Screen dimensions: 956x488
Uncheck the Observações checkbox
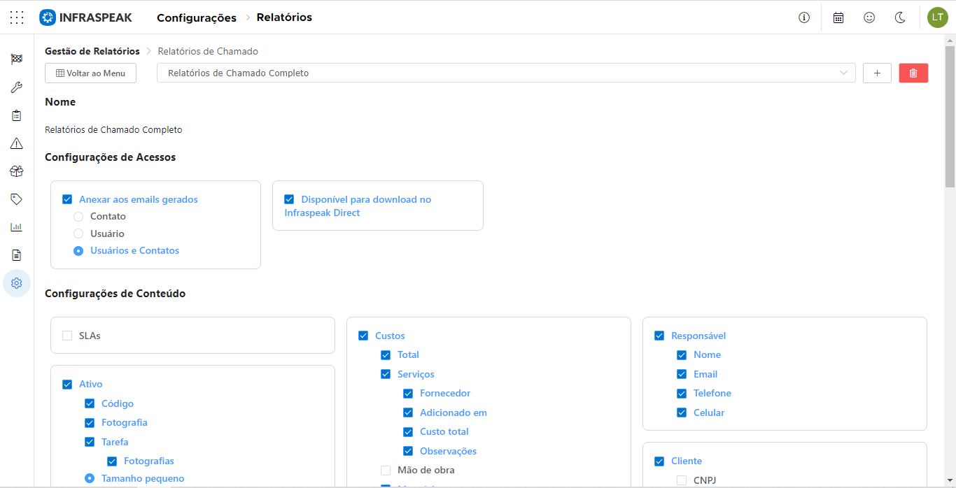[x=408, y=451]
